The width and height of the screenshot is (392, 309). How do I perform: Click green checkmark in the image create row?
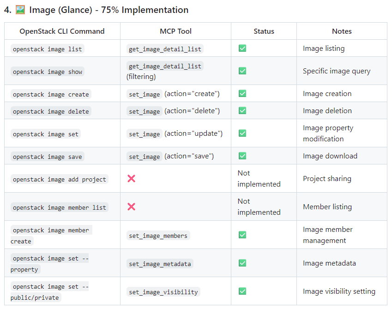(x=242, y=93)
